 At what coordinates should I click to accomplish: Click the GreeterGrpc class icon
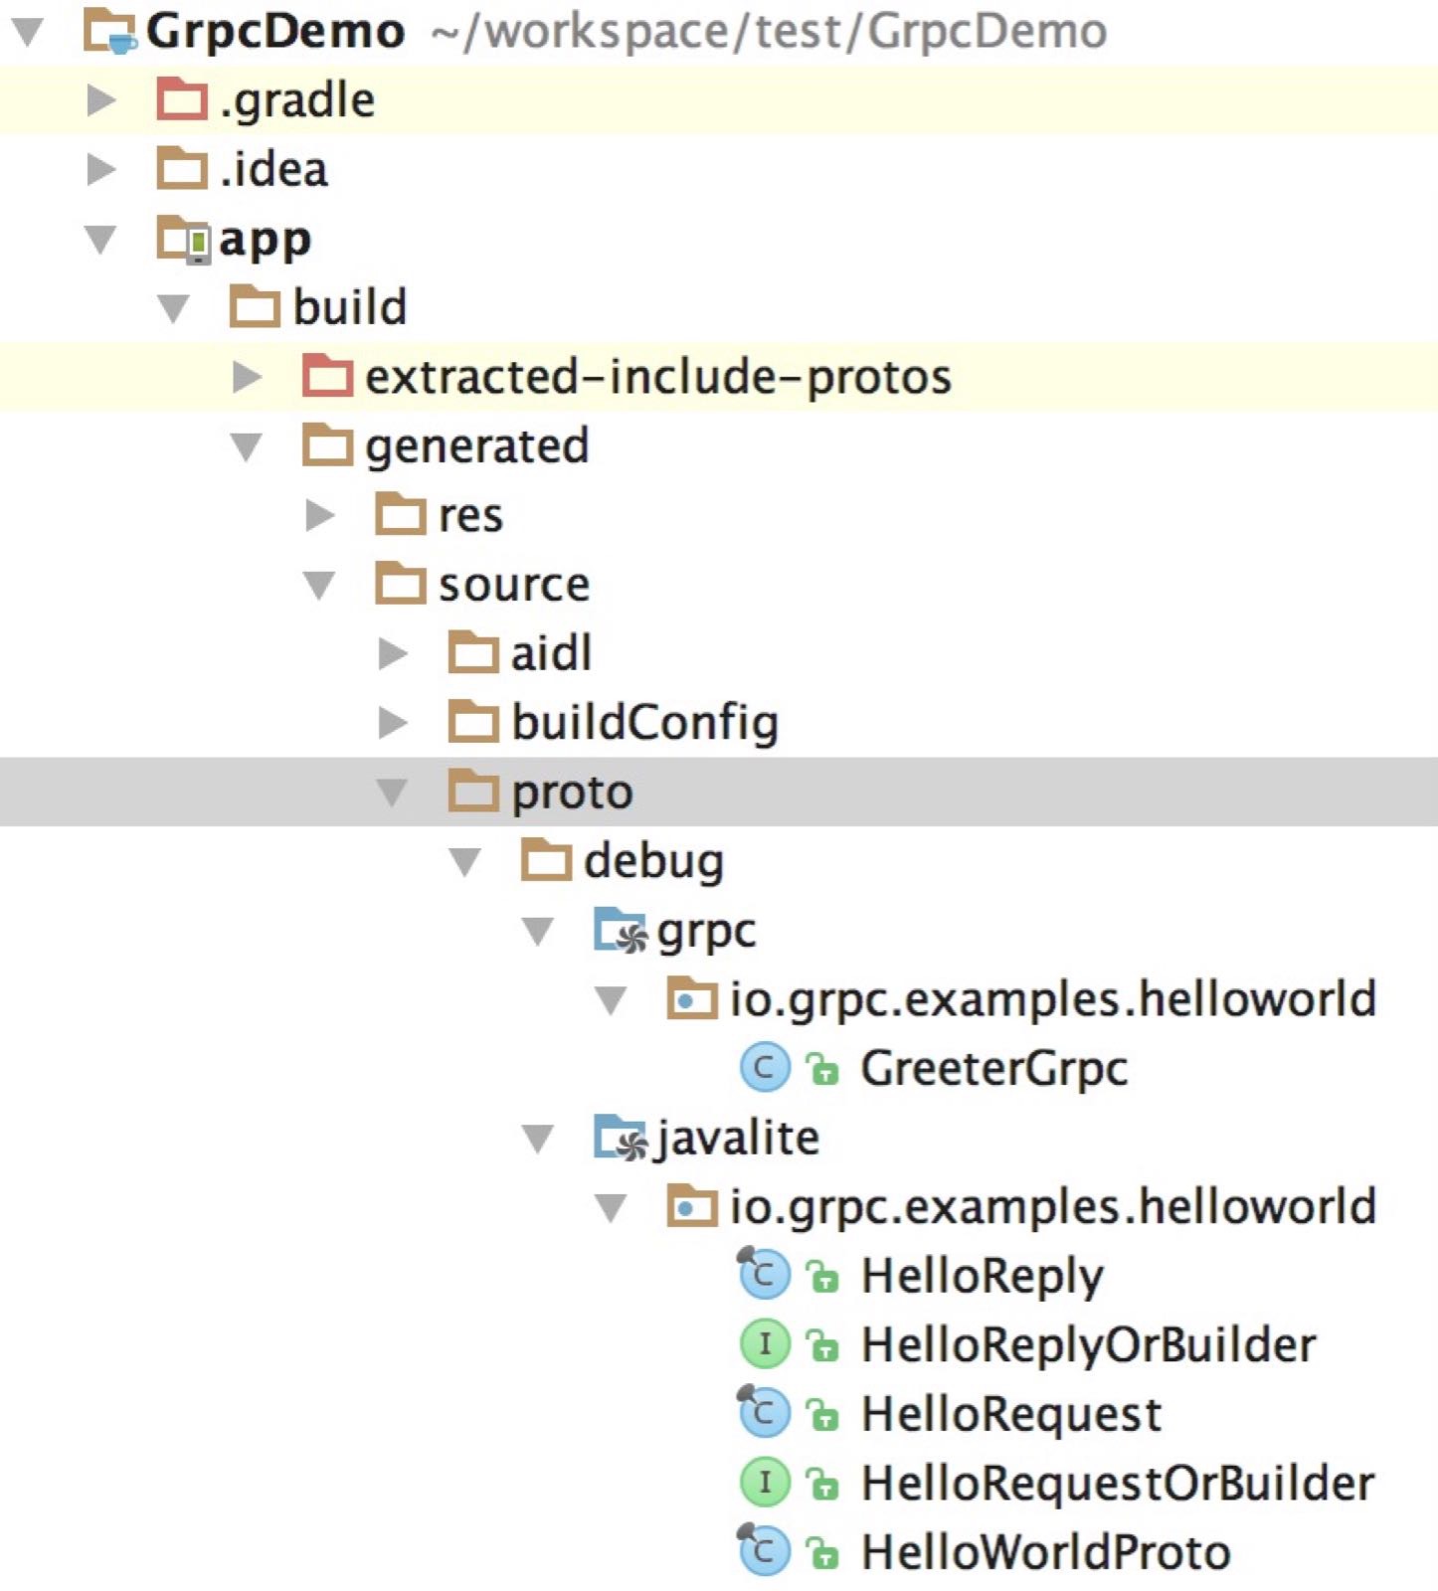[764, 1068]
